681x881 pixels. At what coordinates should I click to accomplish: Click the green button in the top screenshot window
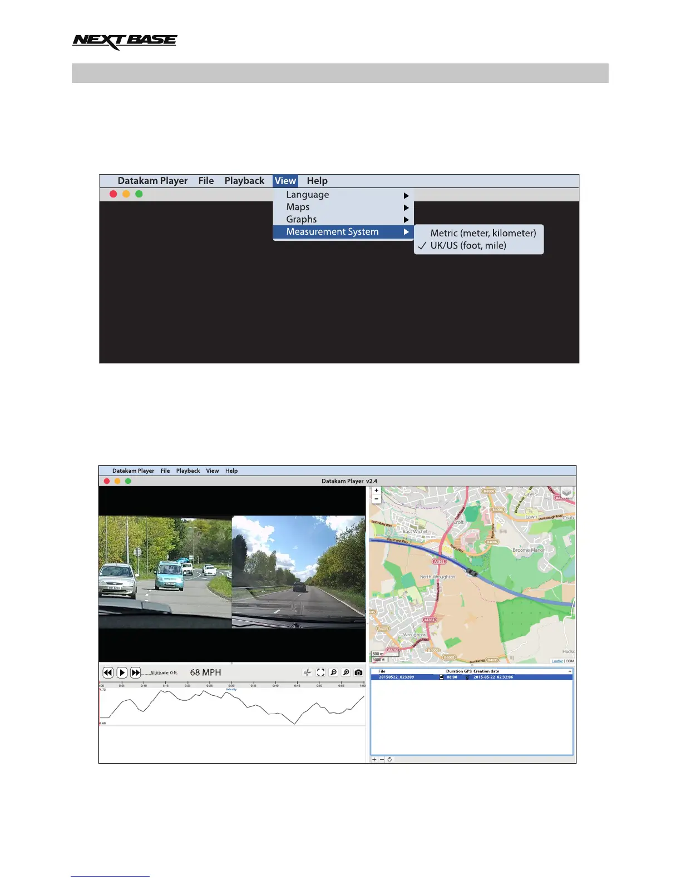pyautogui.click(x=139, y=194)
